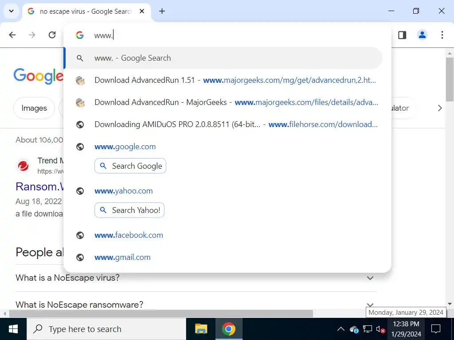Click the magnifier icon beside 'www. - Google Search'
This screenshot has height=340, width=454.
pyautogui.click(x=80, y=58)
